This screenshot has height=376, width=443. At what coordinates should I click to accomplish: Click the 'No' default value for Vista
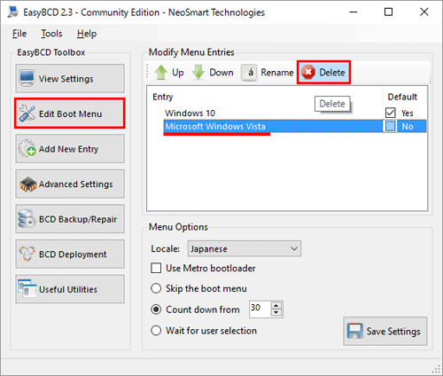tap(408, 127)
